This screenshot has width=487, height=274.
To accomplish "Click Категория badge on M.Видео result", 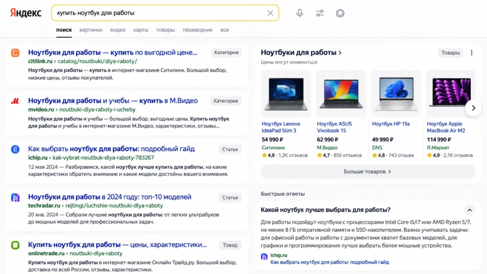I will coord(225,101).
